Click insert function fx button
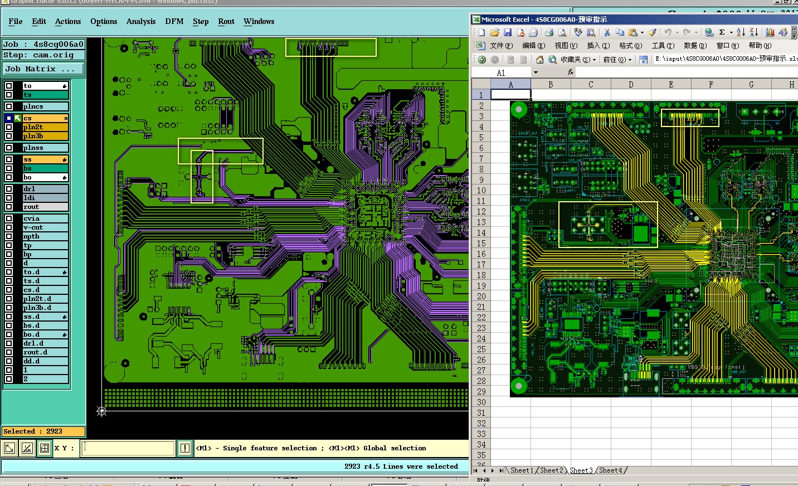Screen dimensions: 798x486 pyautogui.click(x=571, y=72)
